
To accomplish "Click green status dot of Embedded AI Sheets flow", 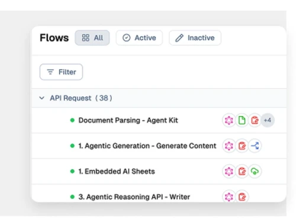I will 72,171.
